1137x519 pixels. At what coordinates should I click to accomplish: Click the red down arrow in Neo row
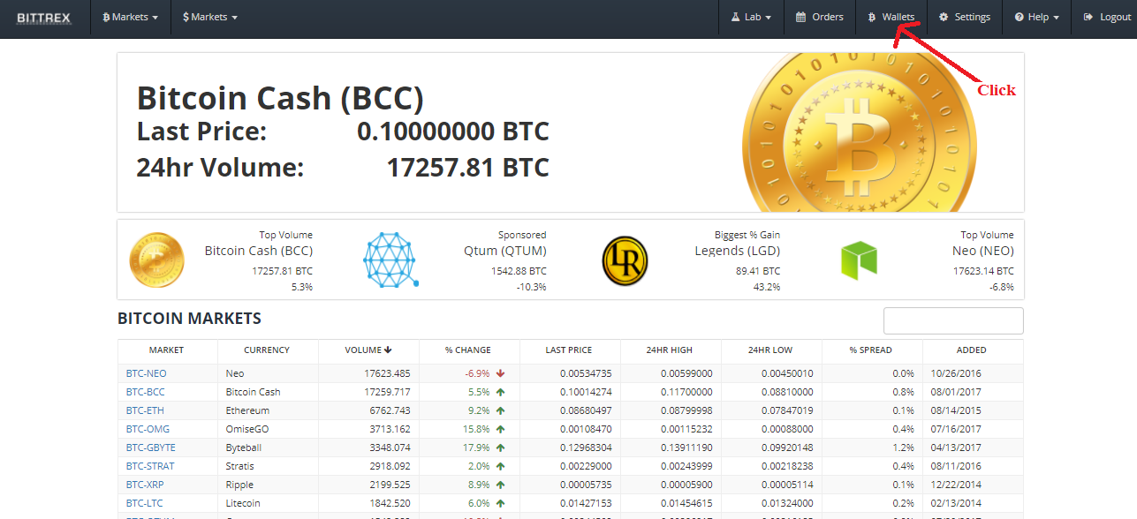coord(501,373)
